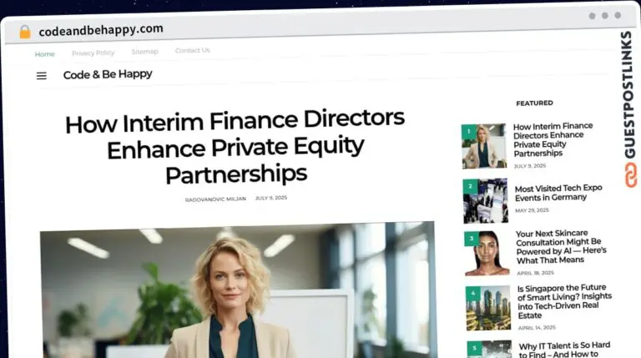Click the green number 2 badge
The width and height of the screenshot is (641, 358).
[x=470, y=186]
